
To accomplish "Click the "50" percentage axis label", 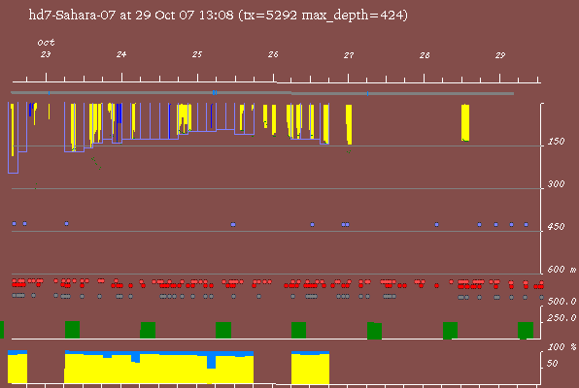I will pos(552,364).
